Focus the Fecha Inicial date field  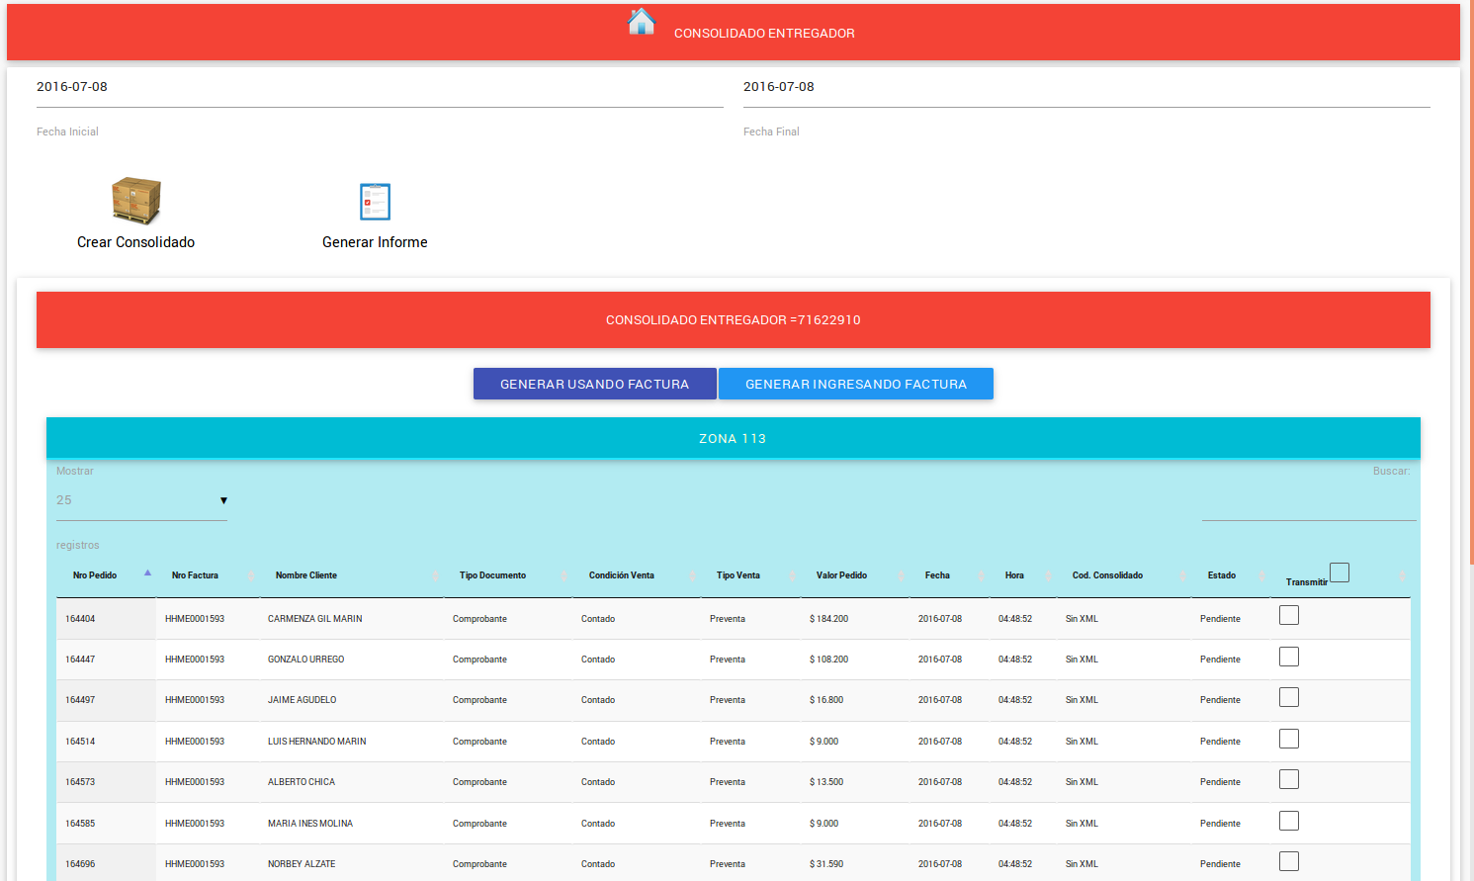pyautogui.click(x=380, y=87)
